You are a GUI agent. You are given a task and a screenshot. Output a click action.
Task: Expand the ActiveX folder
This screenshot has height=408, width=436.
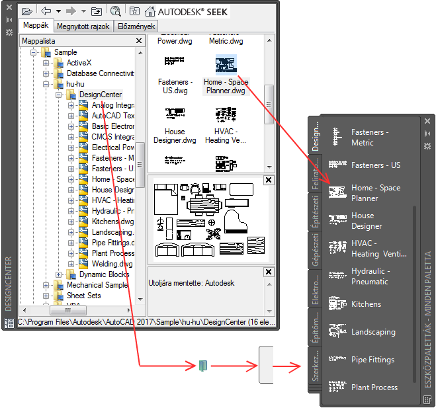click(x=46, y=63)
